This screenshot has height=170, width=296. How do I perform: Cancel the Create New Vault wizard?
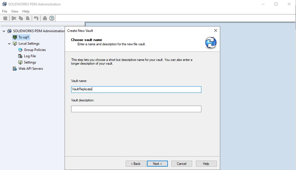coord(181,164)
